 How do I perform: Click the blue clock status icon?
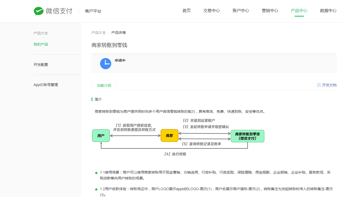coord(106,64)
